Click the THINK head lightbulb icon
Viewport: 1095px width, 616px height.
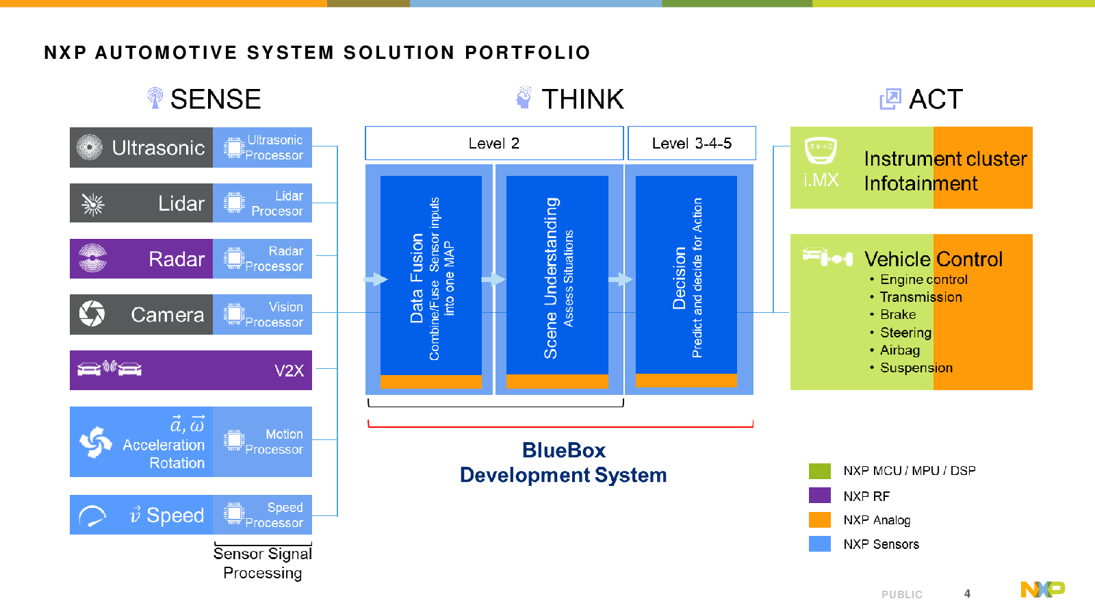coord(524,97)
